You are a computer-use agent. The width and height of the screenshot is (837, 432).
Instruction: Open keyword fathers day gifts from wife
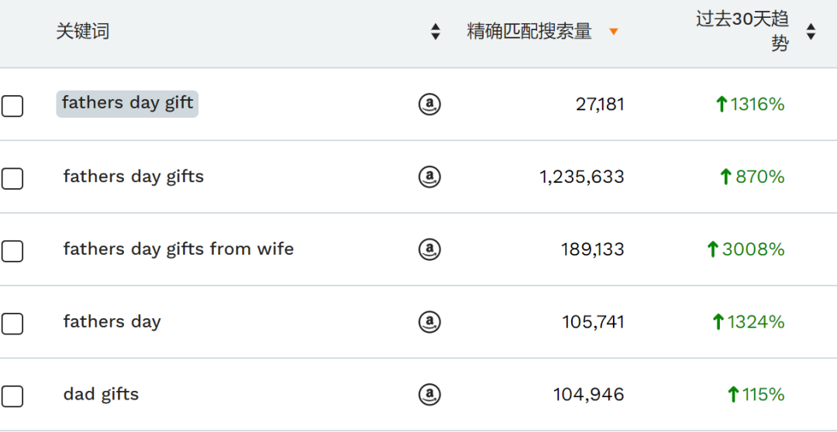pyautogui.click(x=178, y=249)
